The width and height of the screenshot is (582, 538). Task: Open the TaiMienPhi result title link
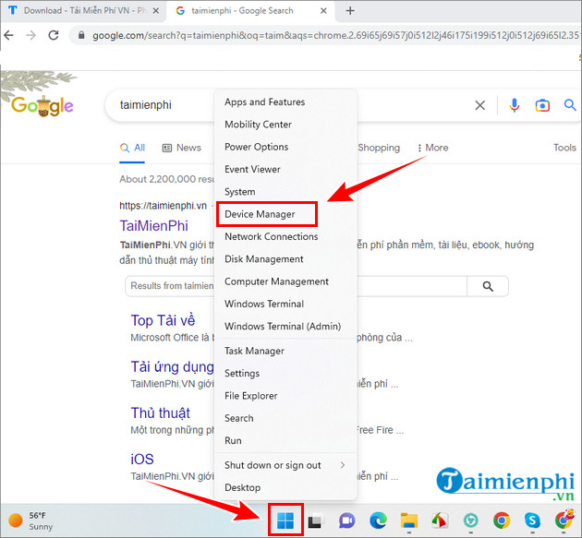click(x=153, y=226)
